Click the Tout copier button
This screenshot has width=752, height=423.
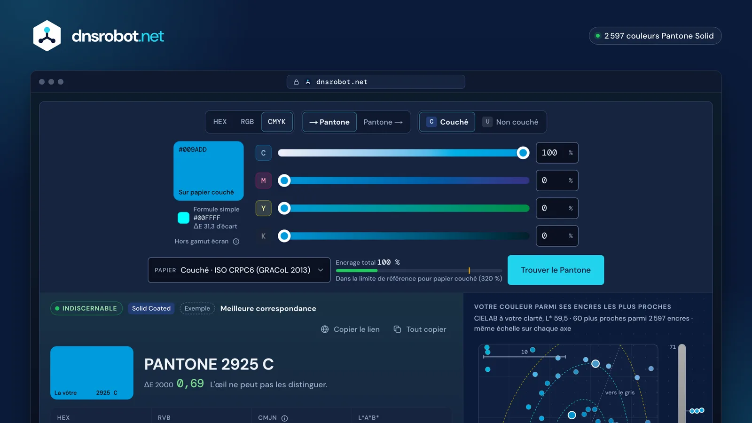[x=420, y=329]
